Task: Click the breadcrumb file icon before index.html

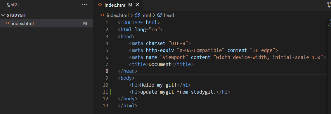Action: pyautogui.click(x=102, y=15)
